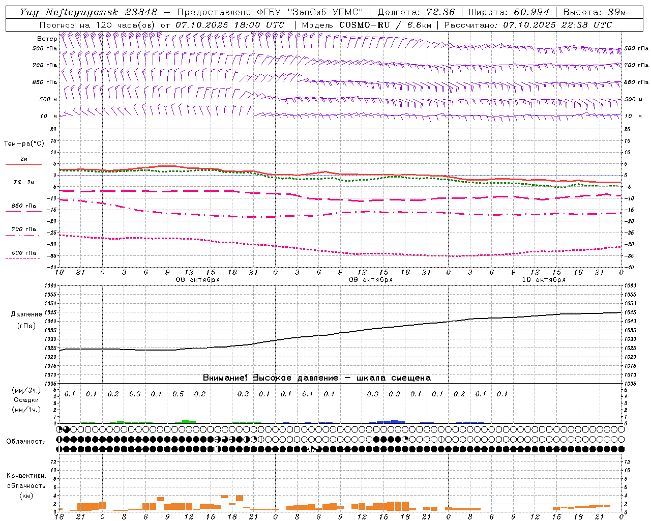Click the '09 октября' date label
This screenshot has height=521, width=651.
(x=371, y=280)
